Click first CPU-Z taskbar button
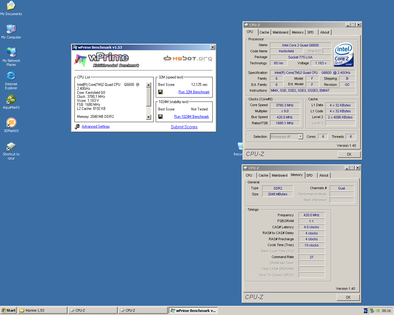The image size is (394, 315). tap(93, 310)
